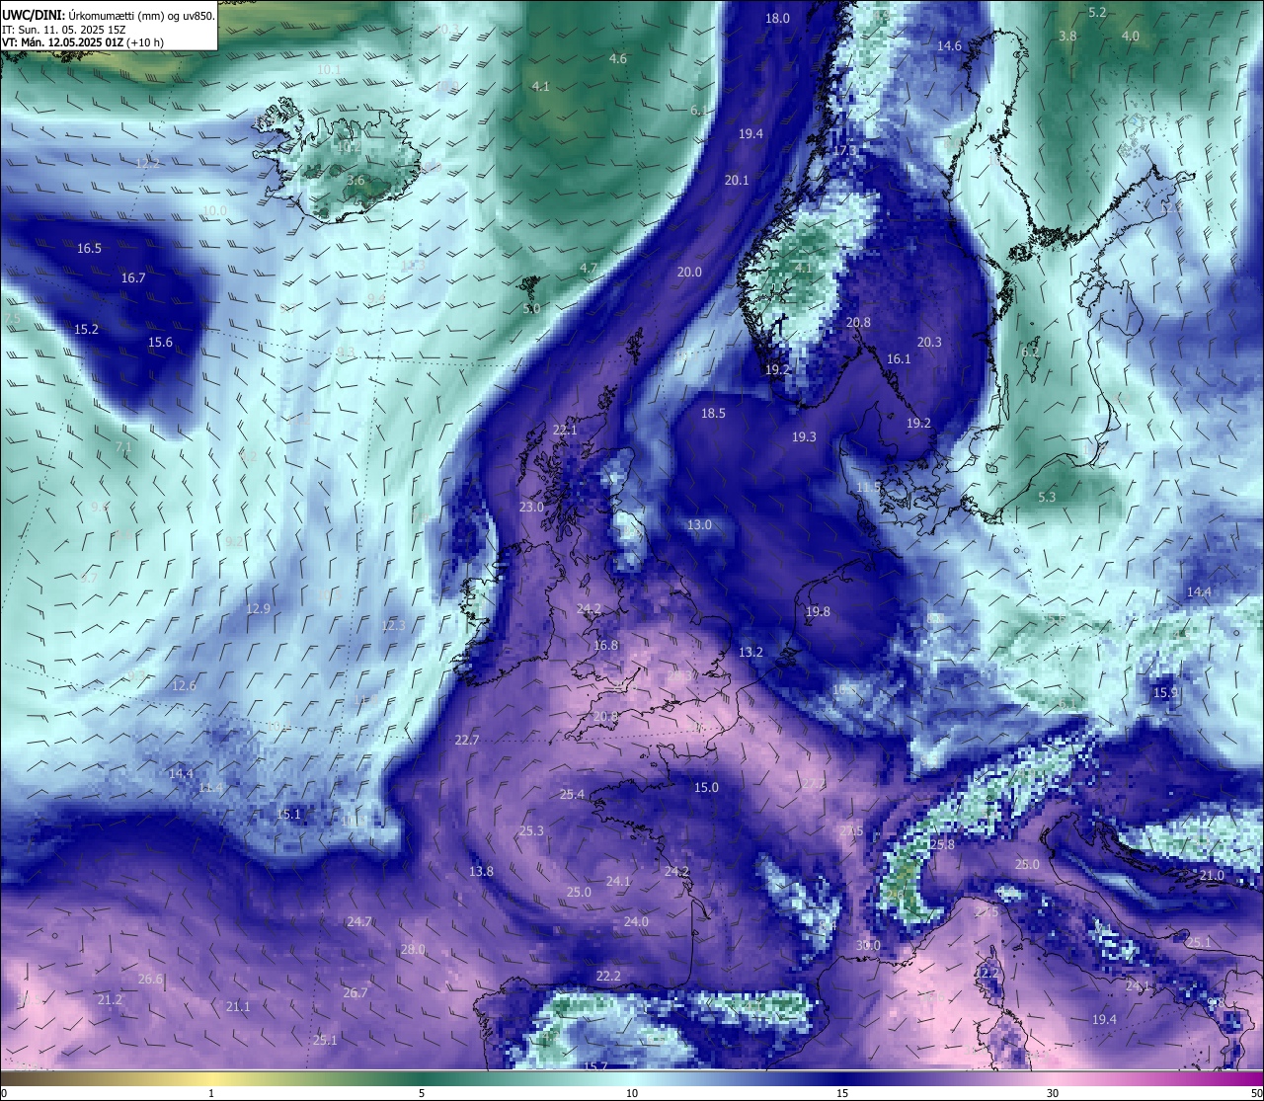The width and height of the screenshot is (1264, 1101).
Task: Click the map value '24.7'
Action: click(359, 922)
